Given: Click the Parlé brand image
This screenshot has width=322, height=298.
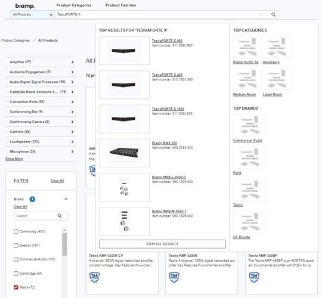Looking at the screenshot, I should (250, 158).
